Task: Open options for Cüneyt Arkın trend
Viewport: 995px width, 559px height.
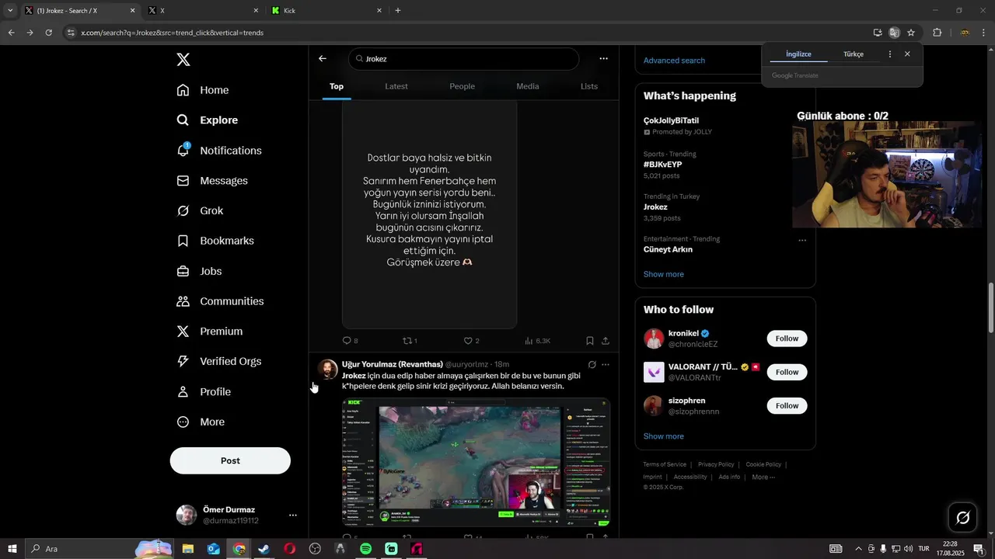Action: click(x=802, y=240)
